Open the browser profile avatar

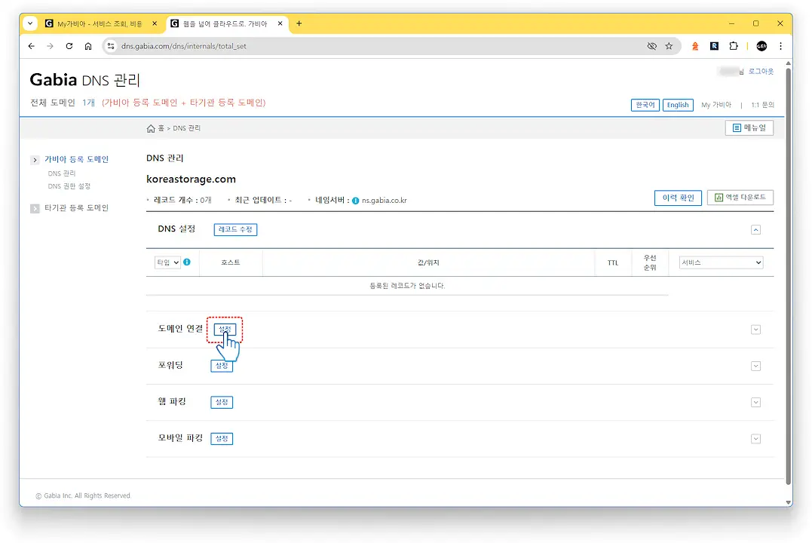761,46
